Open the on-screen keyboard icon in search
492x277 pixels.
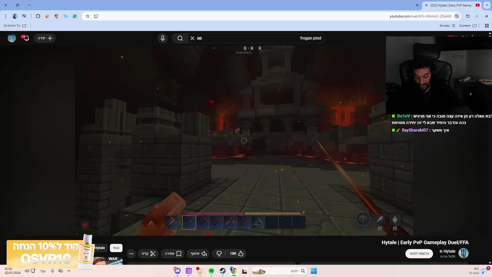(199, 38)
